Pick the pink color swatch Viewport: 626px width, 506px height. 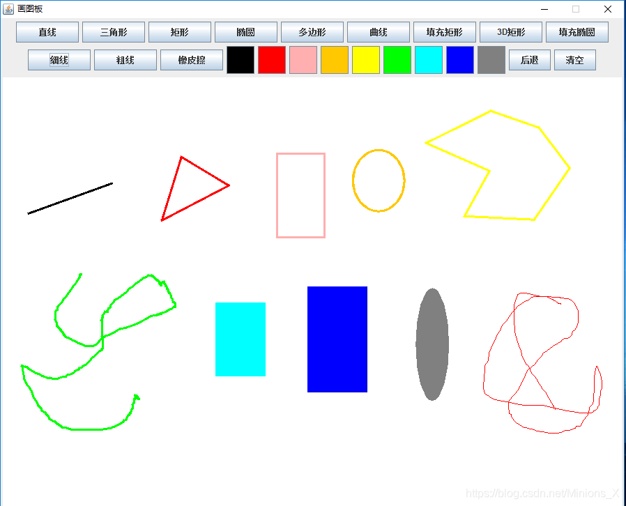pyautogui.click(x=303, y=60)
